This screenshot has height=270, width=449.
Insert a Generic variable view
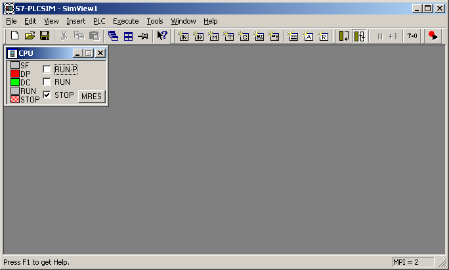pyautogui.click(x=259, y=36)
